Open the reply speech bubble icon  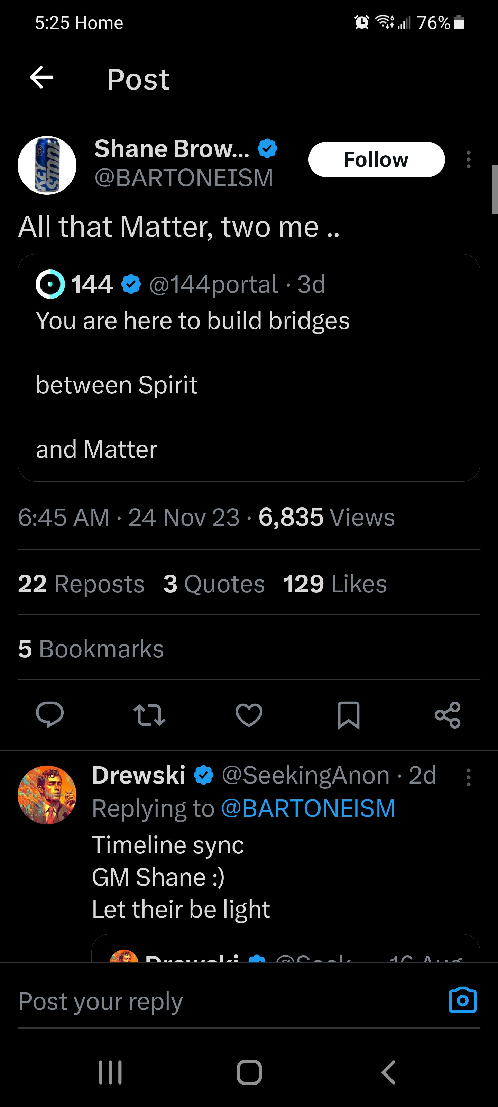[50, 715]
